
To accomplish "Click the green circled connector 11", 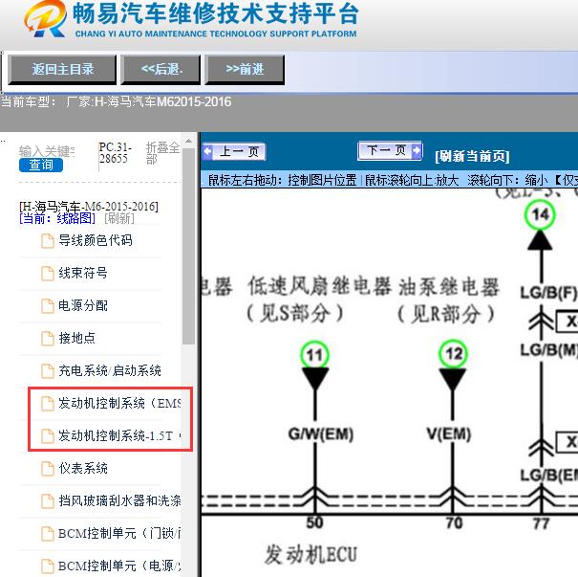I will [315, 355].
